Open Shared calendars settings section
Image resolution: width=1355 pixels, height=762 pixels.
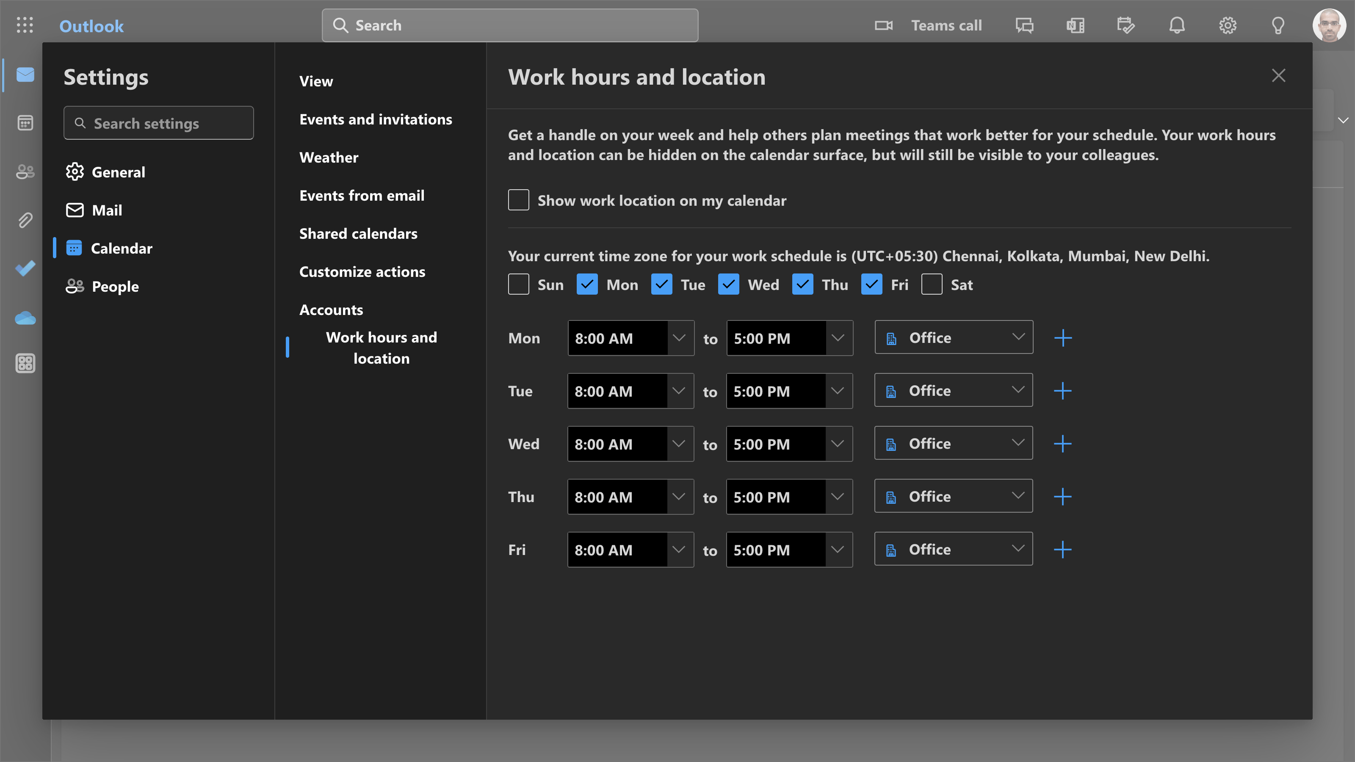click(x=358, y=234)
